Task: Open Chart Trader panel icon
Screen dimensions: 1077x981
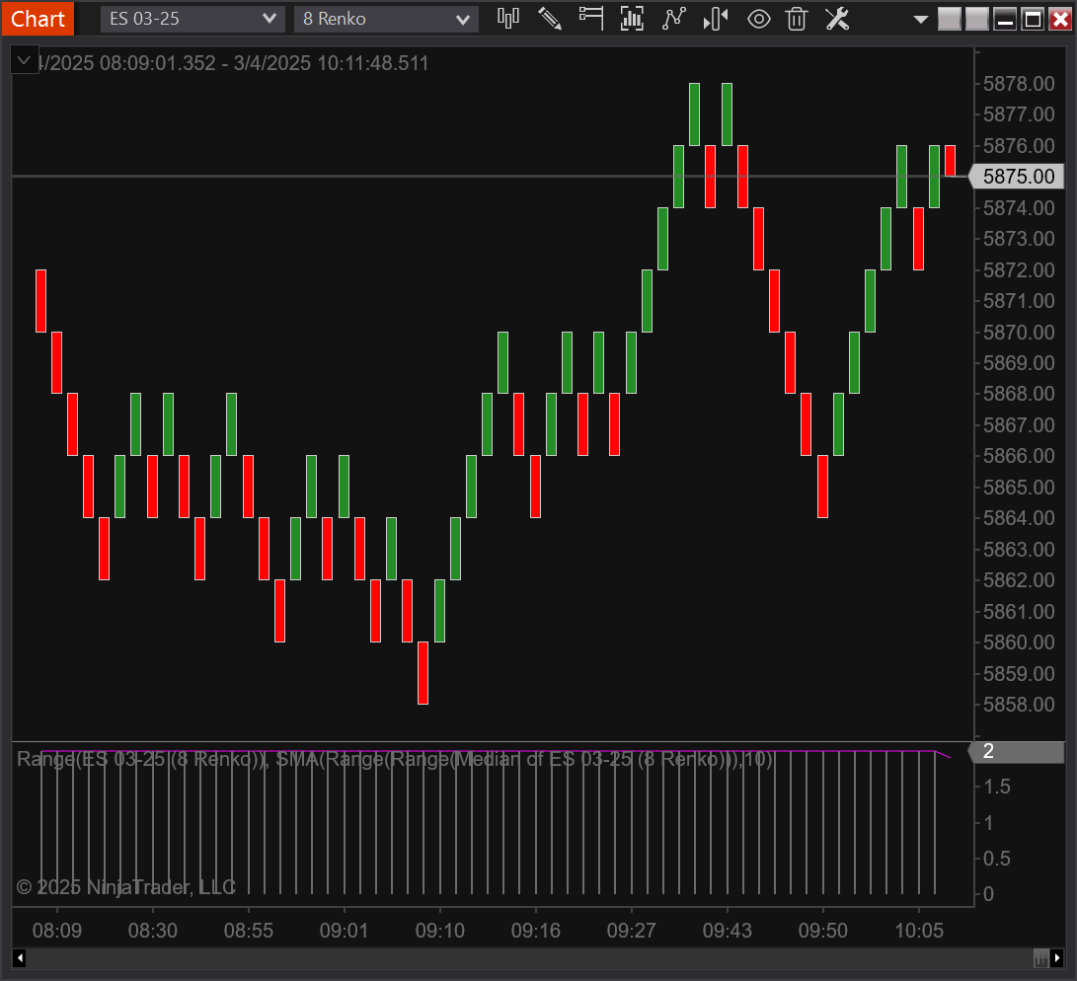Action: [590, 19]
